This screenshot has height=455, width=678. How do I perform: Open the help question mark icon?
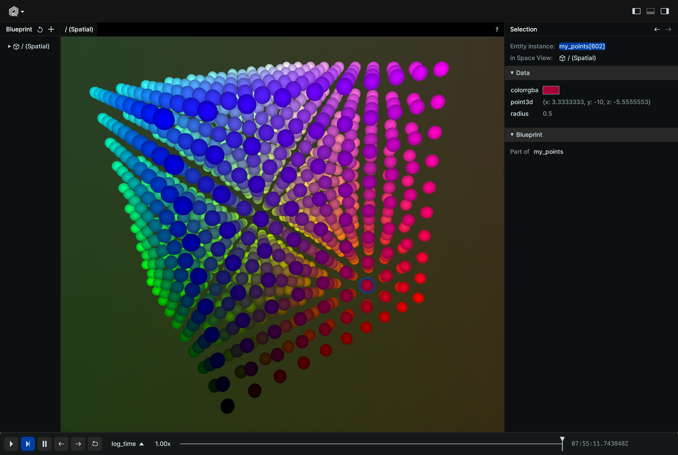(x=497, y=29)
